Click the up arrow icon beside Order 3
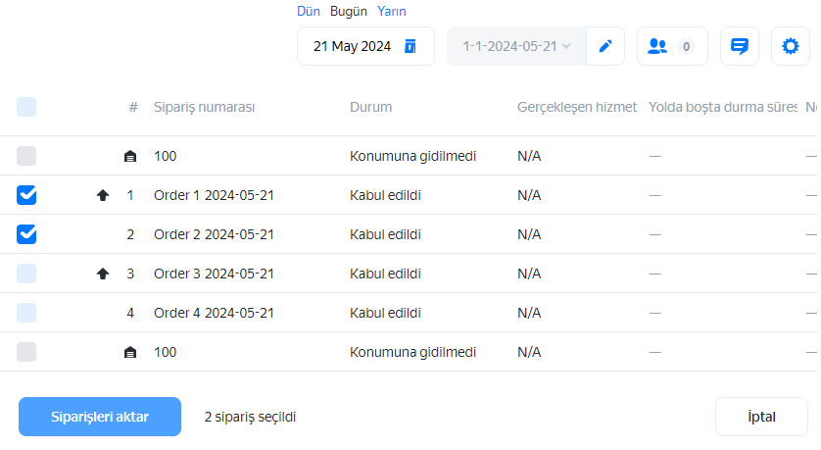 103,274
